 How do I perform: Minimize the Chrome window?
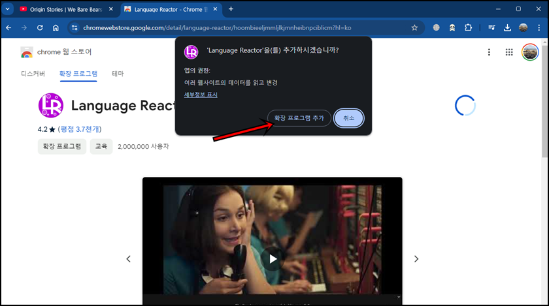tap(498, 9)
